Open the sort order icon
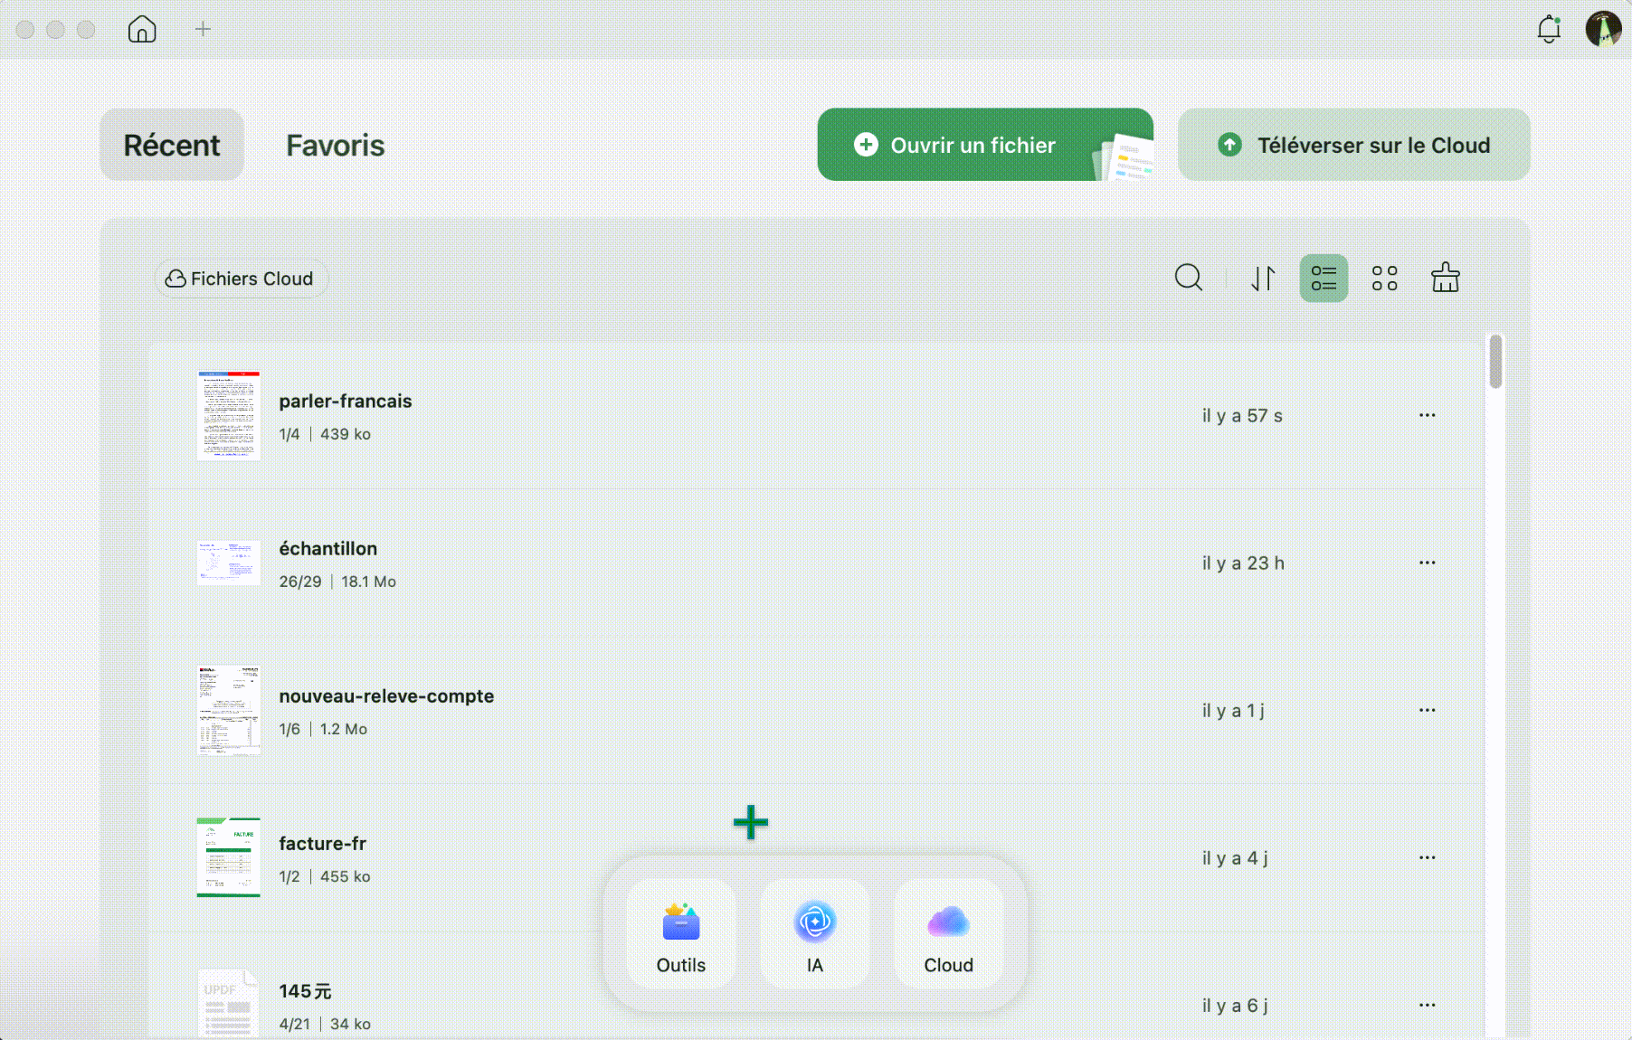This screenshot has height=1040, width=1632. click(x=1263, y=278)
